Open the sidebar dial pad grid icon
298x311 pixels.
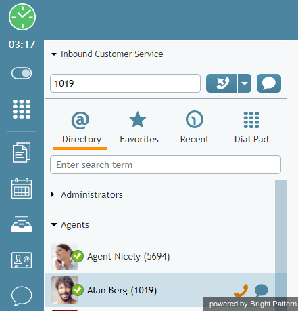[x=22, y=109]
